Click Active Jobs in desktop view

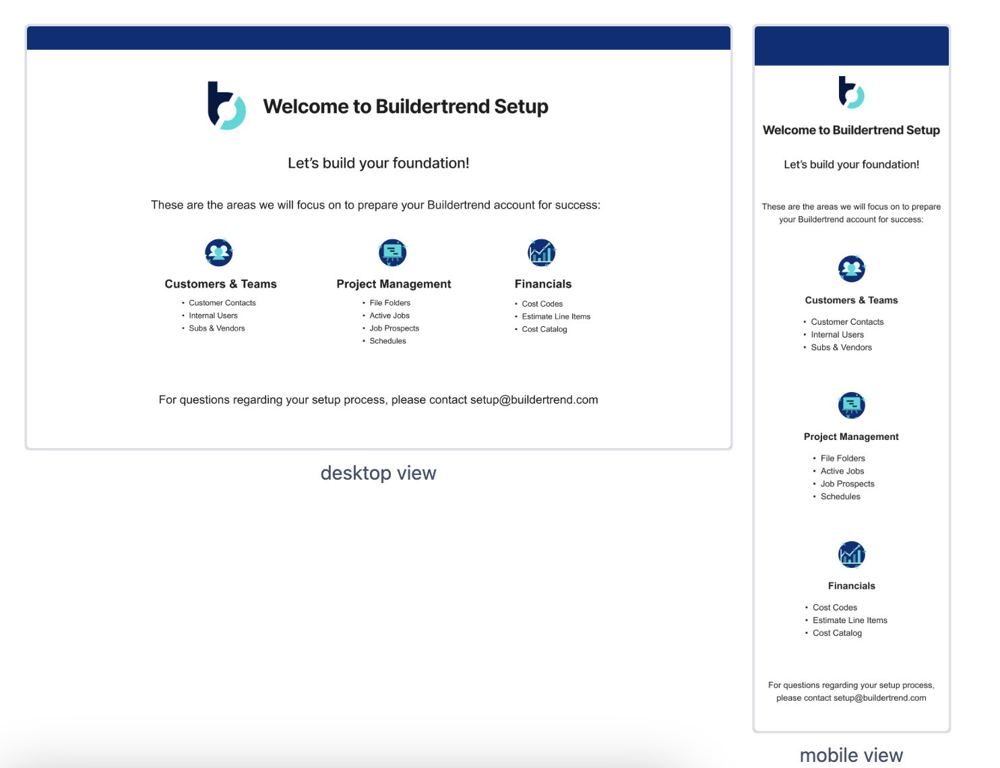(389, 316)
